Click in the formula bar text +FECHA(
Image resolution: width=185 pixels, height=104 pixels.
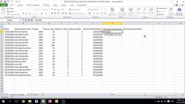38,20
